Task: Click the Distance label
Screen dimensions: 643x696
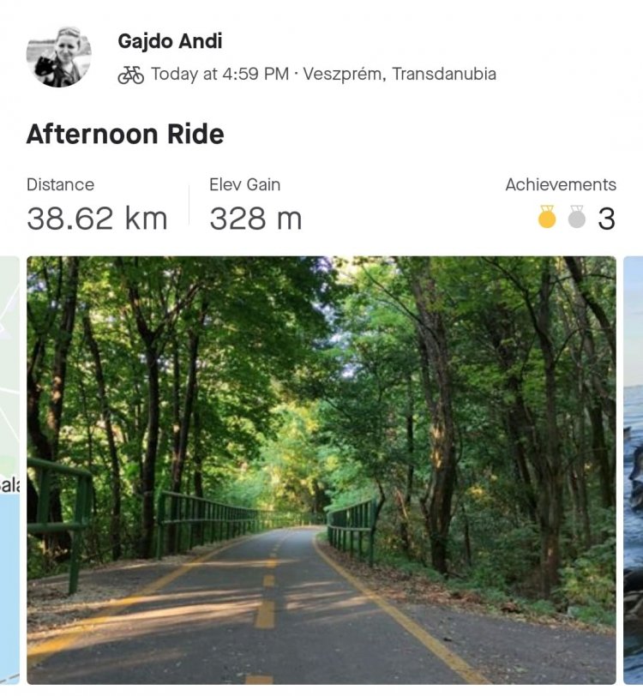Action: click(x=60, y=184)
